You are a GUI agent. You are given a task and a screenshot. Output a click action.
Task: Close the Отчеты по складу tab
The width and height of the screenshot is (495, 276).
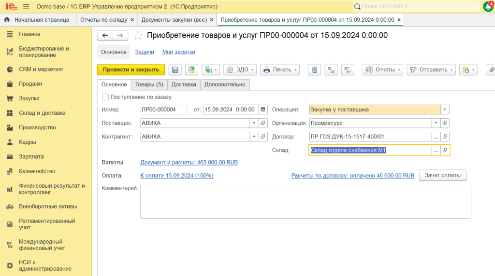132,19
